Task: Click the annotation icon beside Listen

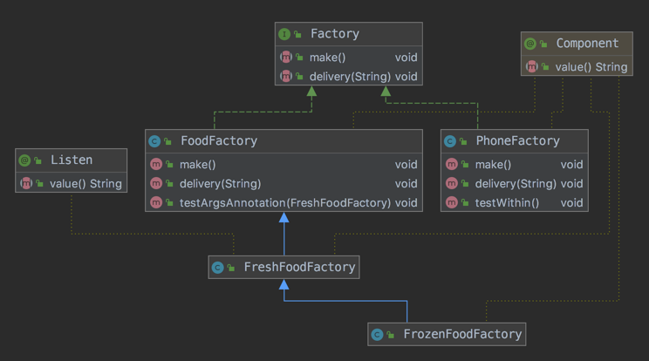Action: 24,160
